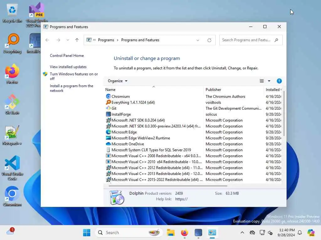Open the recent locations dropdown arrow
The height and width of the screenshot is (240, 321).
pyautogui.click(x=68, y=40)
